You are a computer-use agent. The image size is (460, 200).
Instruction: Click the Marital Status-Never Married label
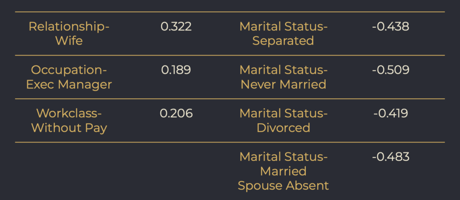click(283, 77)
